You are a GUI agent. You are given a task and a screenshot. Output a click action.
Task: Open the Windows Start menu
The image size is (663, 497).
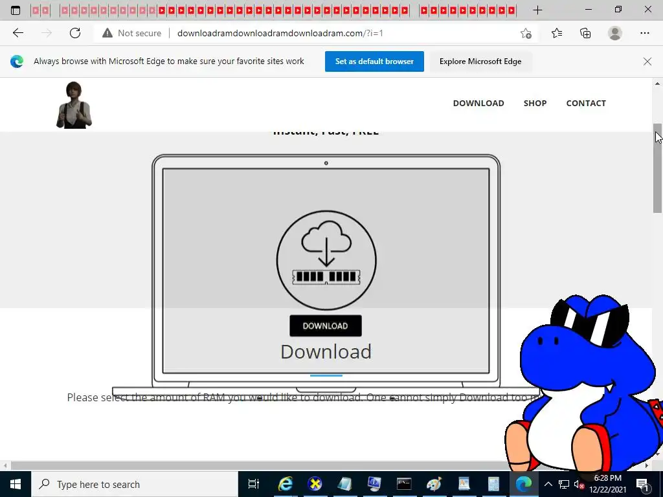tap(16, 484)
